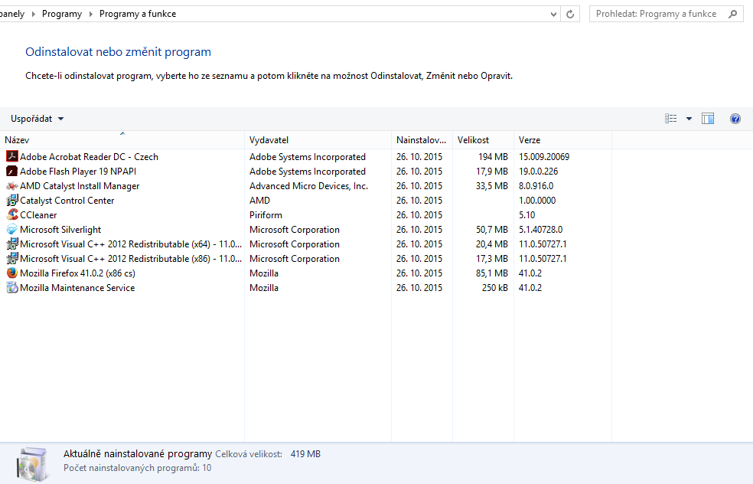The width and height of the screenshot is (753, 484).
Task: Click the Programy a funkce breadcrumb
Action: click(138, 14)
